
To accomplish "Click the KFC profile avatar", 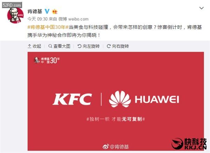I will (15, 15).
